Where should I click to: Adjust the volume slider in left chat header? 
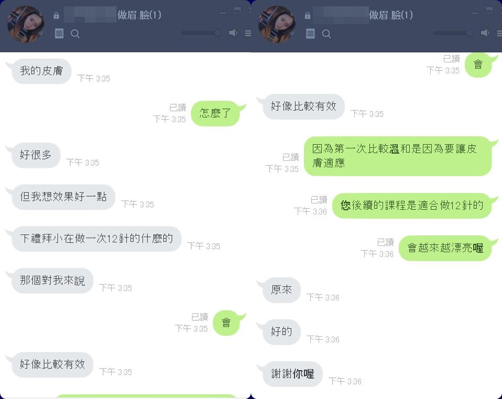[201, 33]
